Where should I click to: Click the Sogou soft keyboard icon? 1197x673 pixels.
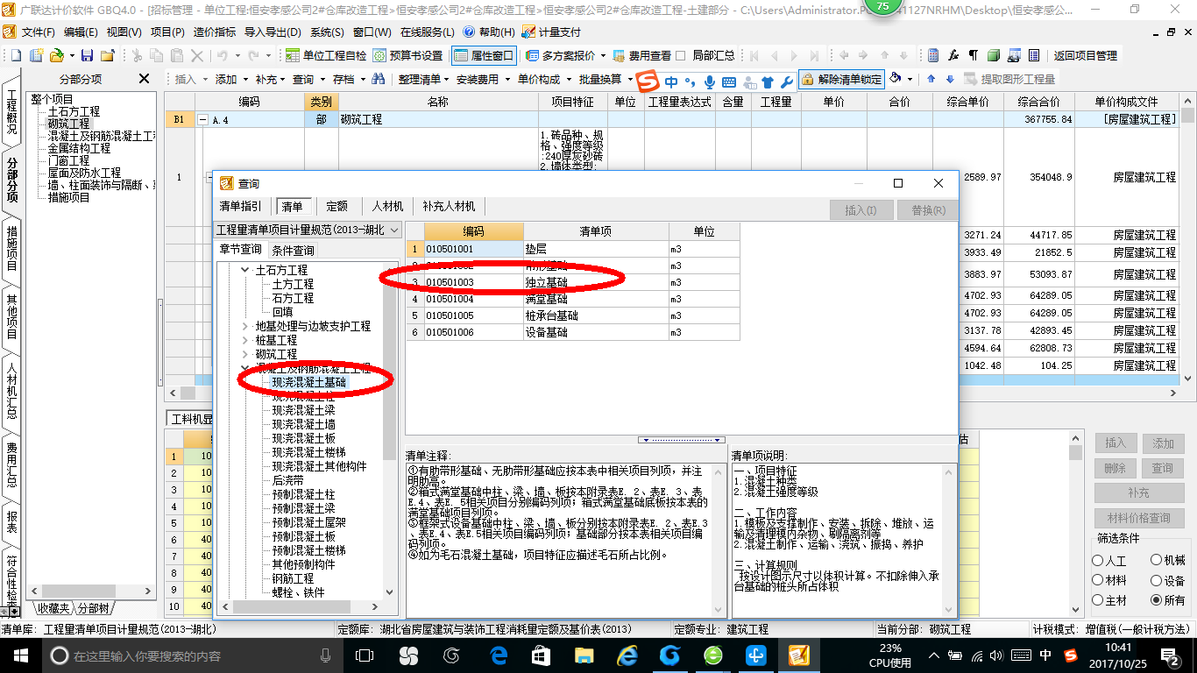click(x=728, y=82)
